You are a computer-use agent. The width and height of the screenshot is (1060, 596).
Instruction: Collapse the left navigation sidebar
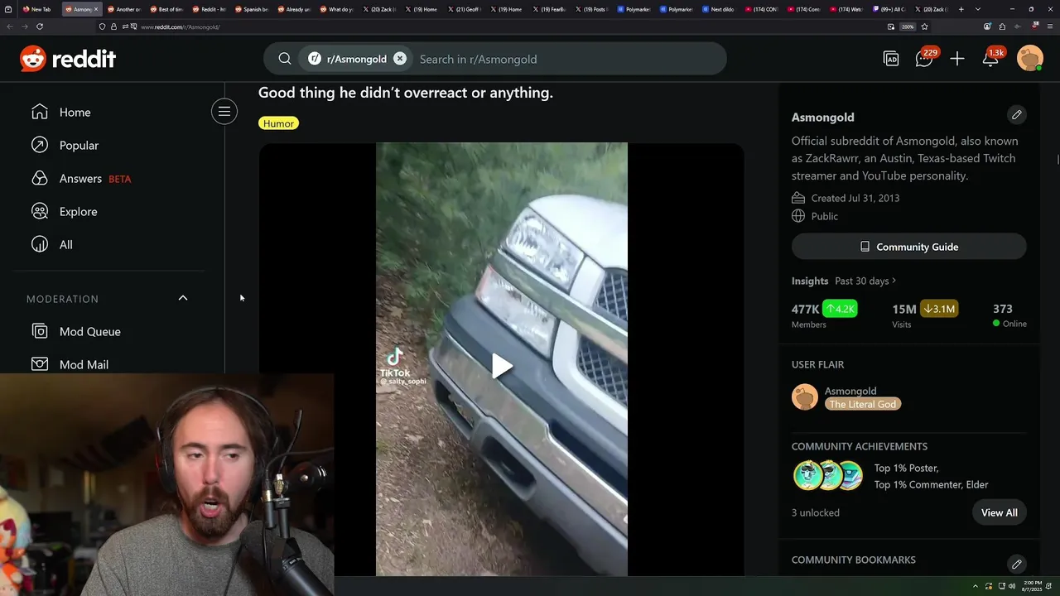(224, 112)
